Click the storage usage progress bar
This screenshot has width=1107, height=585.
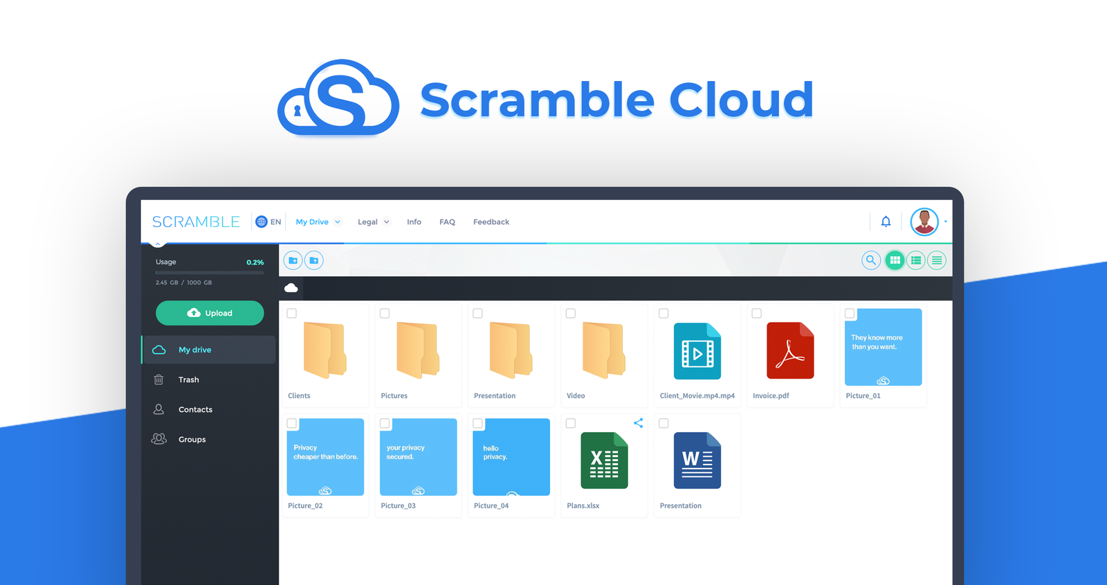[210, 273]
